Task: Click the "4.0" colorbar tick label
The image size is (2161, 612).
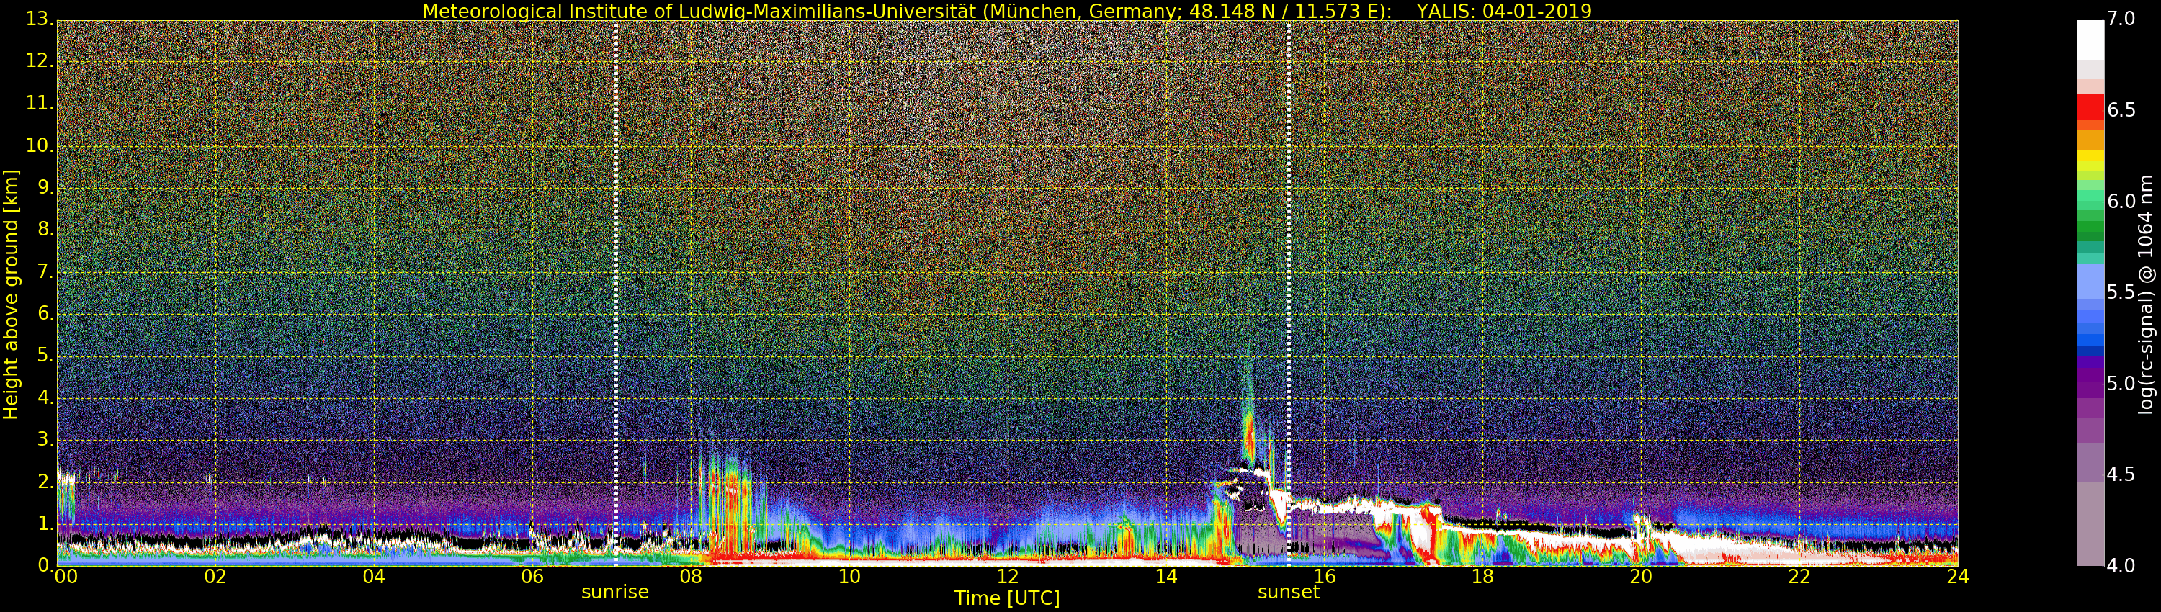Action: [2121, 566]
